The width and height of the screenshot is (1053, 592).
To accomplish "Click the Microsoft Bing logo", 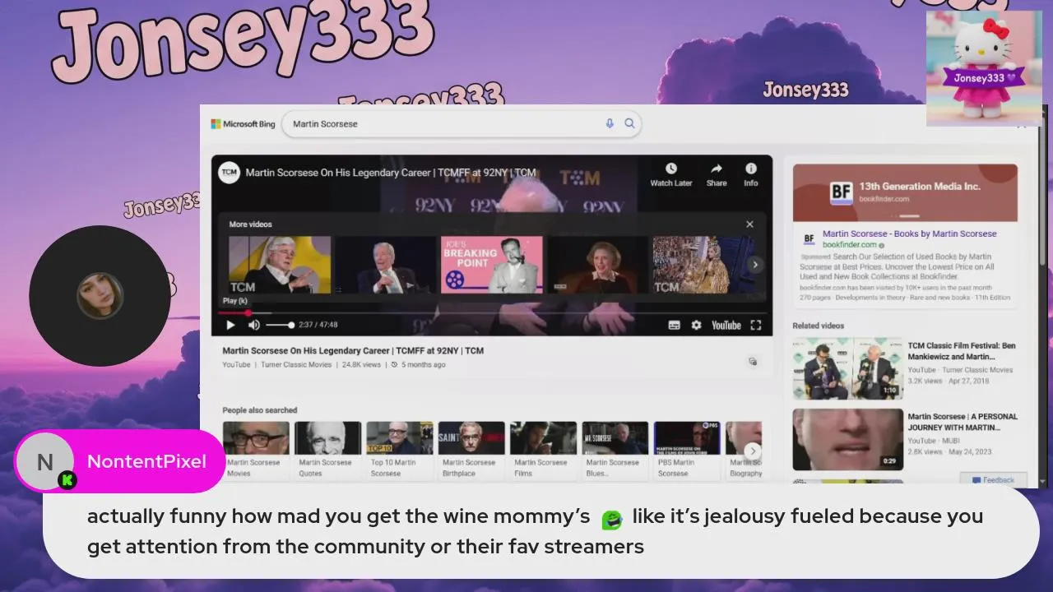I will point(243,124).
